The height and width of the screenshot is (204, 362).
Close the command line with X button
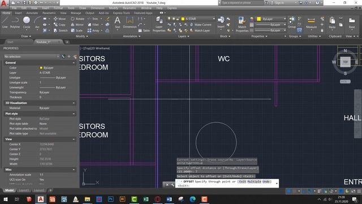tap(167, 185)
